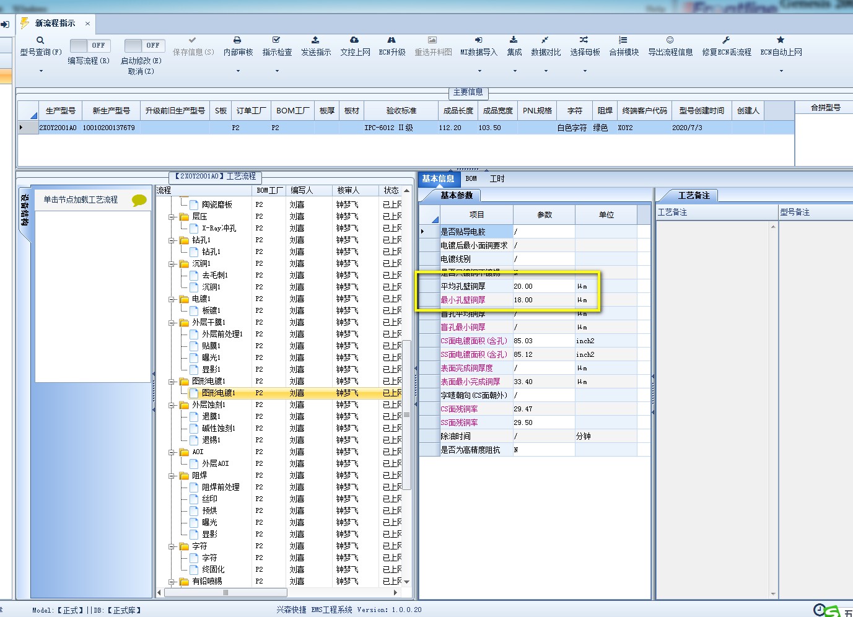The width and height of the screenshot is (853, 617).
Task: Collapse the 字符 tree node
Action: coord(172,546)
